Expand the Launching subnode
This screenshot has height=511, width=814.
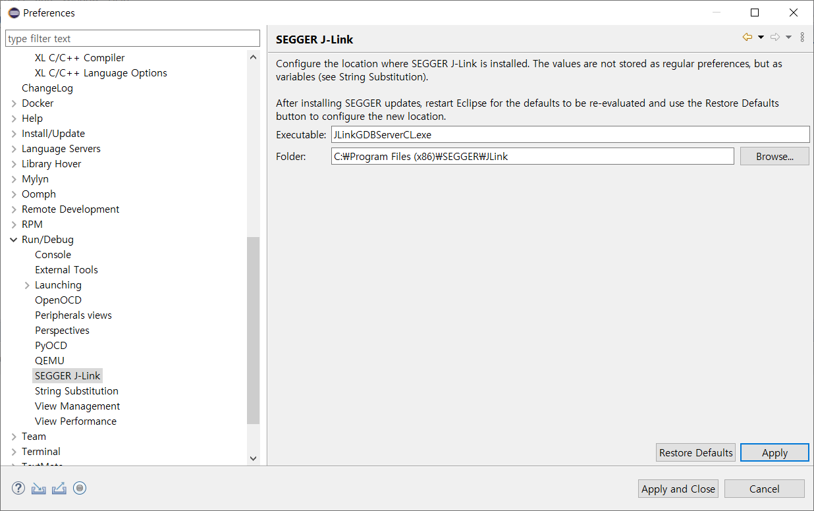[x=27, y=285]
